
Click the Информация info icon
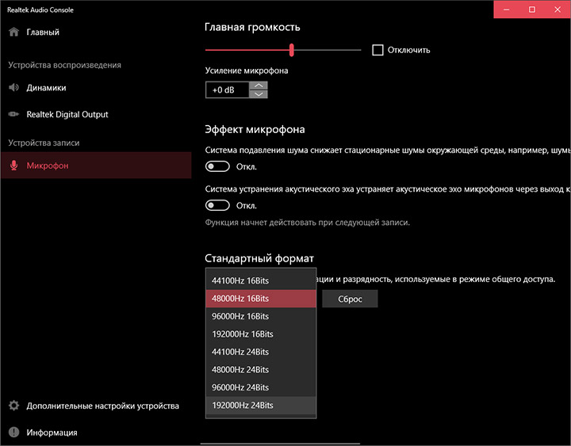pos(13,433)
